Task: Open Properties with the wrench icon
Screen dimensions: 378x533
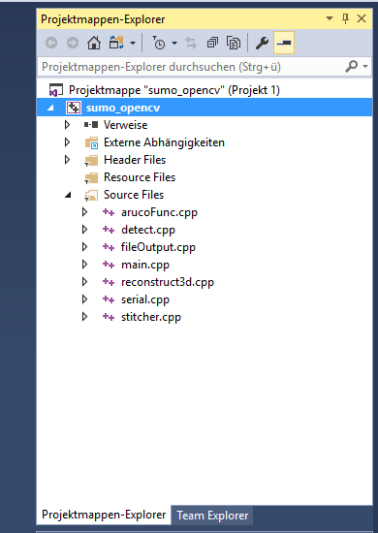Action: 262,43
